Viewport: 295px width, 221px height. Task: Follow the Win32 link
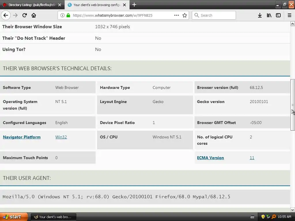[61, 137]
